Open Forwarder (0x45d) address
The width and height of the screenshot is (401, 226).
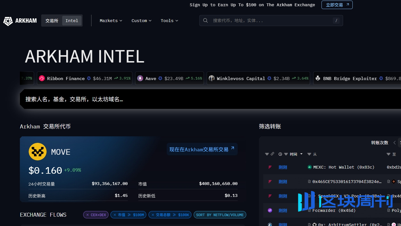(x=334, y=210)
